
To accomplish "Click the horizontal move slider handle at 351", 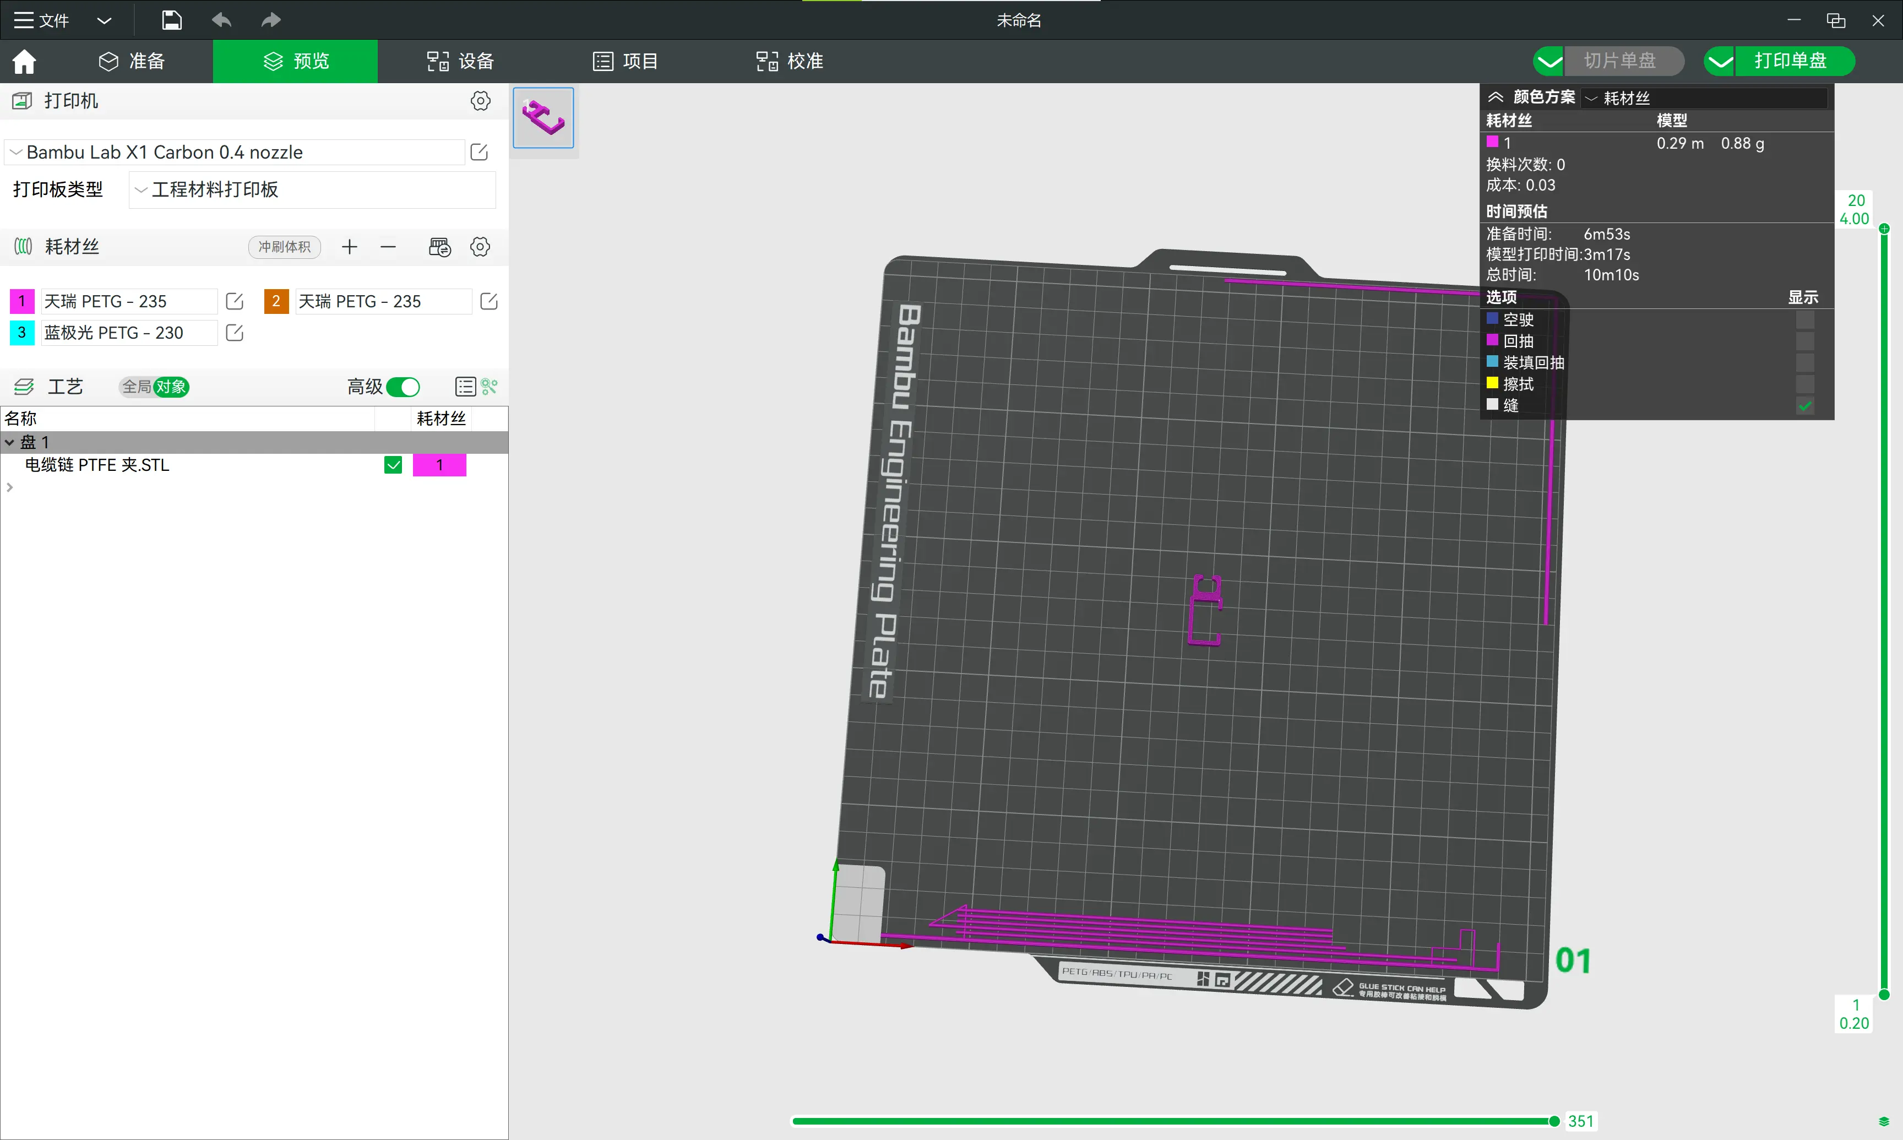I will [1554, 1122].
